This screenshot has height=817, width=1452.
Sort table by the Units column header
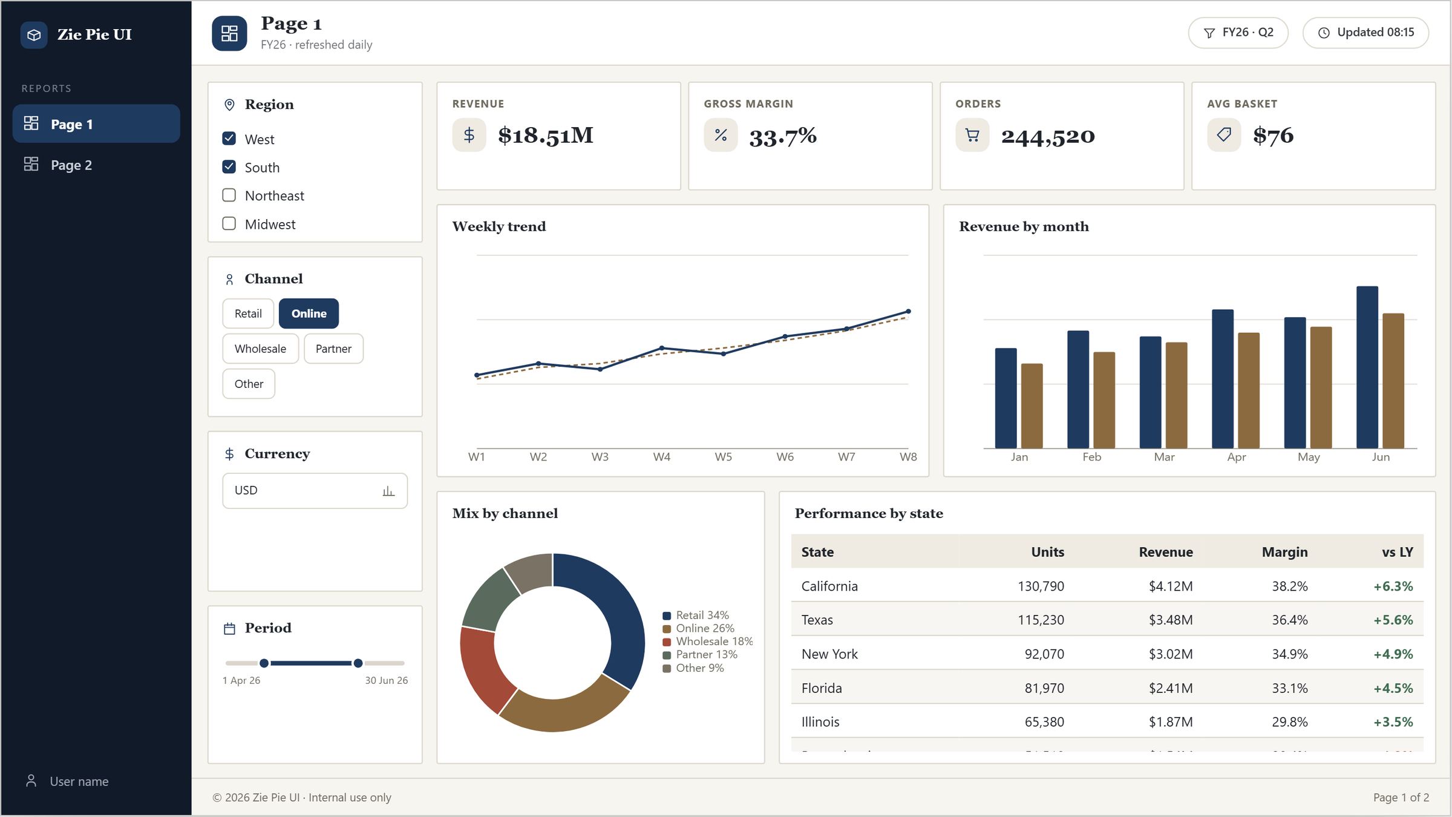[x=1047, y=552]
